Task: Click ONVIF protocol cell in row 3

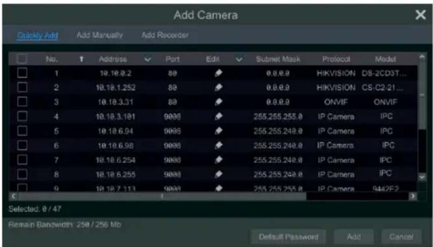Action: 336,102
